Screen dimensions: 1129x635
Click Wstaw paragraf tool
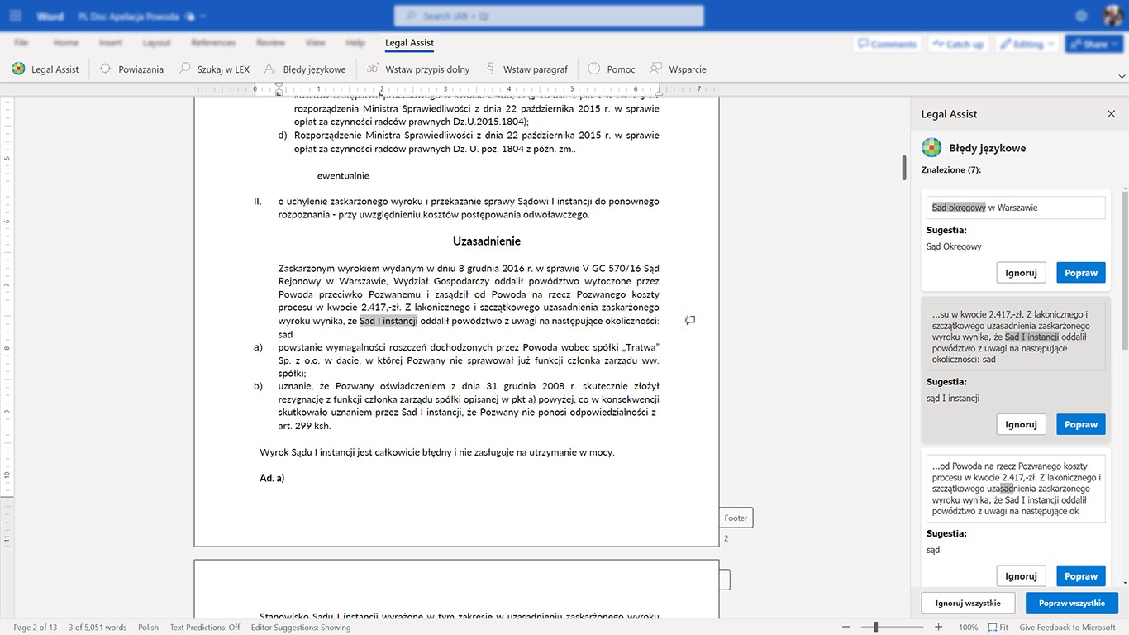pos(526,69)
